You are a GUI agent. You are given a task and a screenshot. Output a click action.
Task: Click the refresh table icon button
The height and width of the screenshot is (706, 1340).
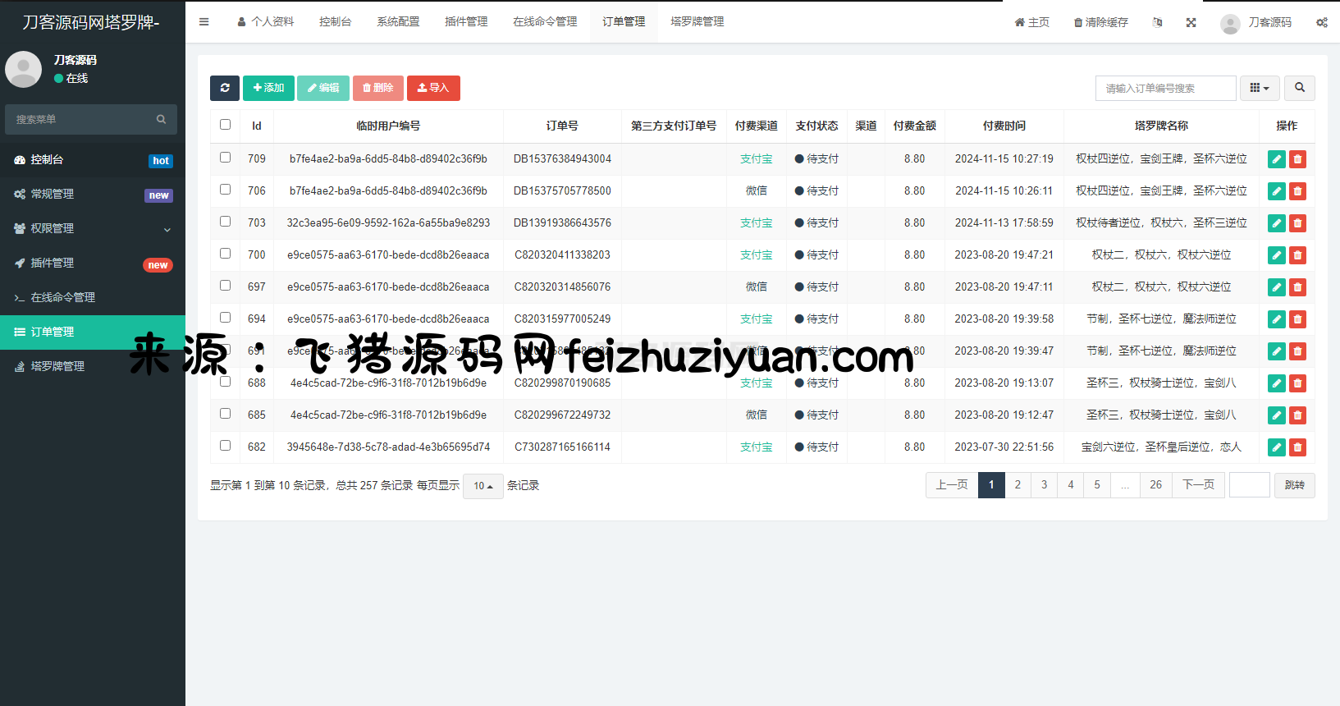coord(224,88)
